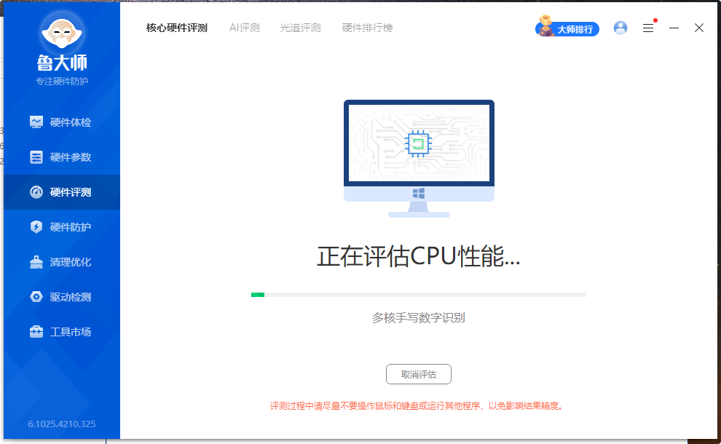Switch to the 核心硬件评测 tab
Screen dimensions: 721x444
[176, 28]
